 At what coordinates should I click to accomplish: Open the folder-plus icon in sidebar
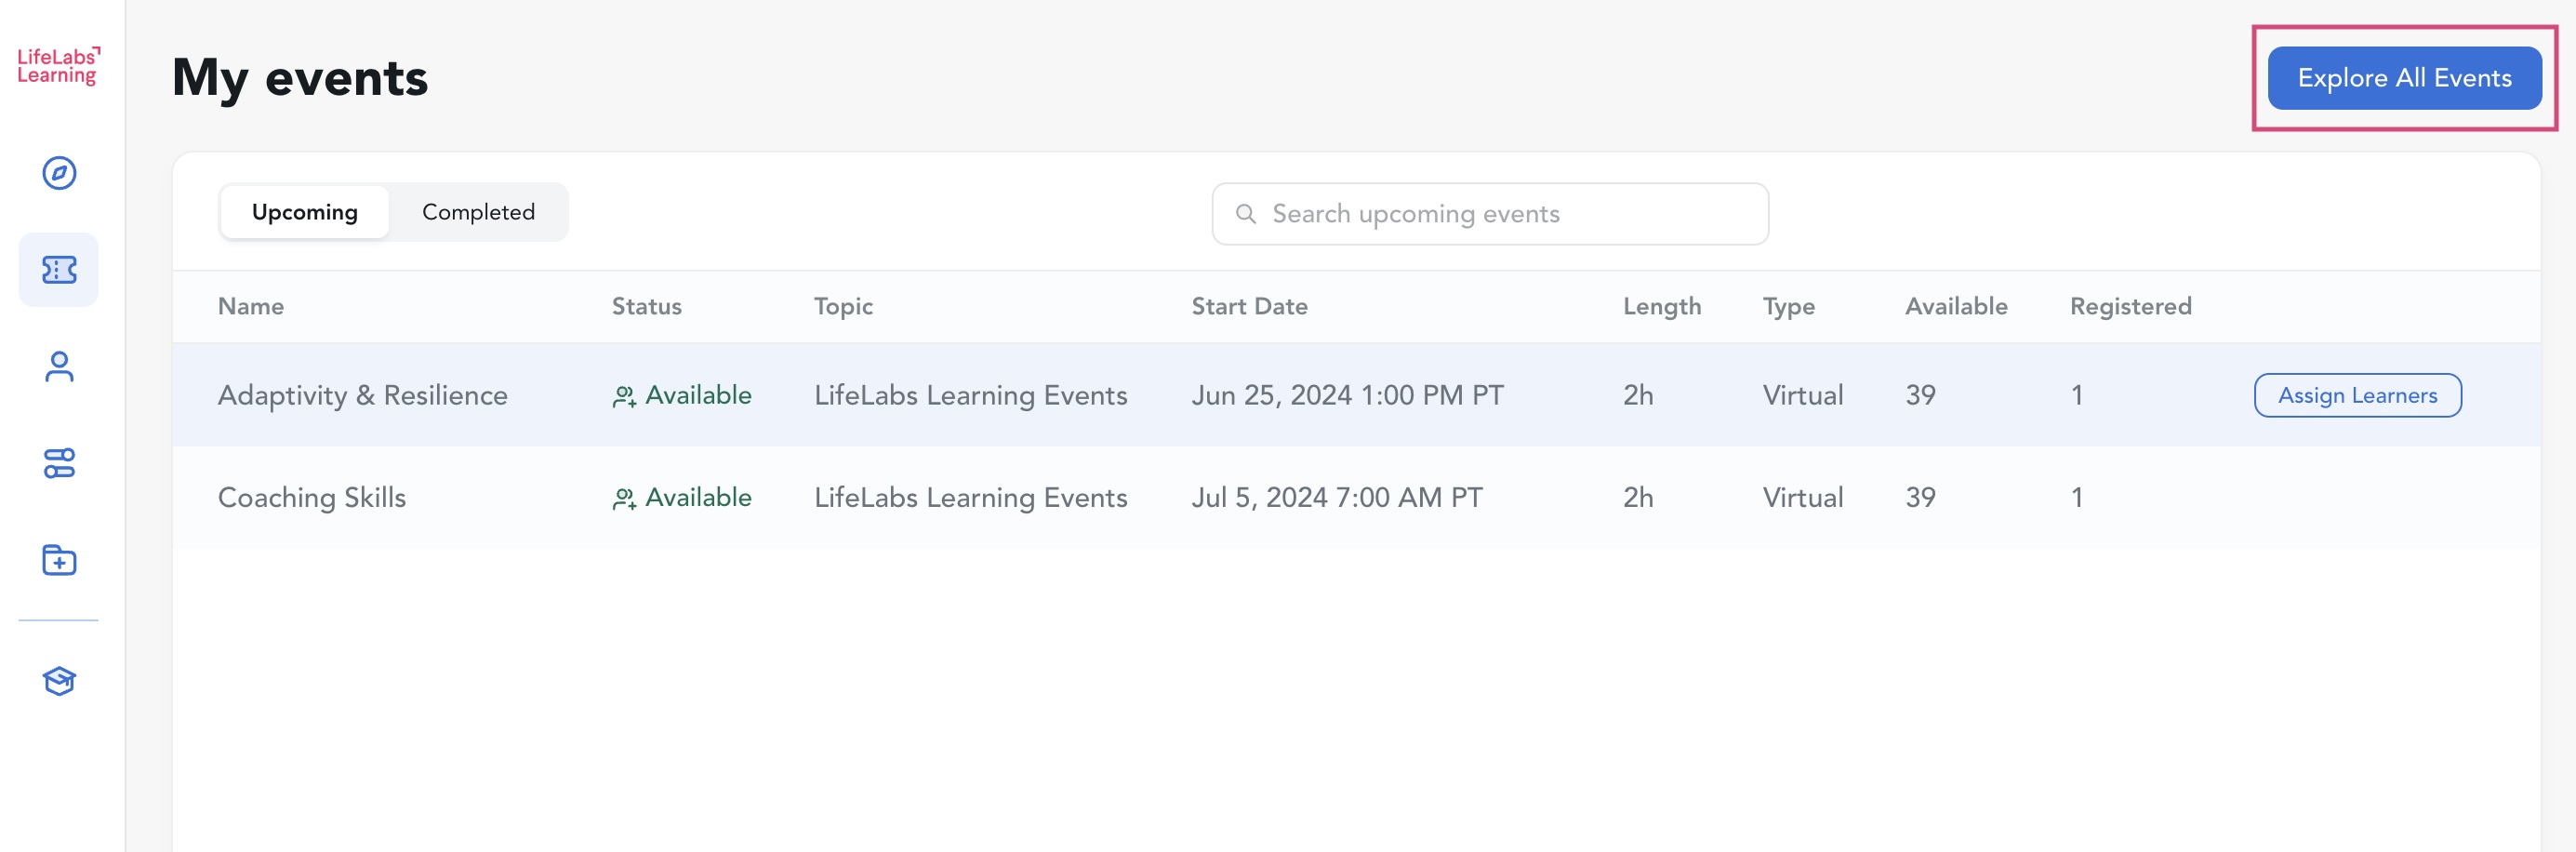[x=59, y=560]
